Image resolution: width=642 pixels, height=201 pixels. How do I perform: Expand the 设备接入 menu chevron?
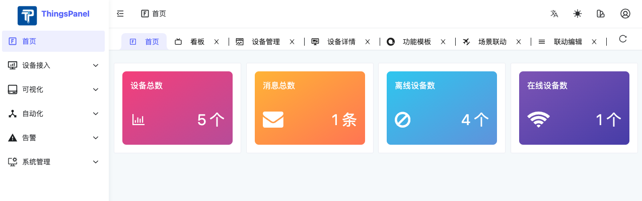coord(96,65)
